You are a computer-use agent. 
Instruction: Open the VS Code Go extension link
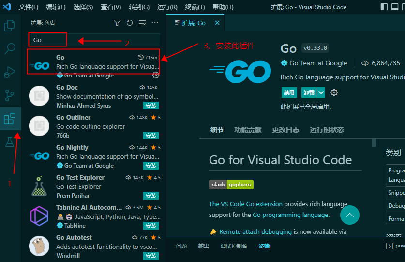pyautogui.click(x=246, y=204)
